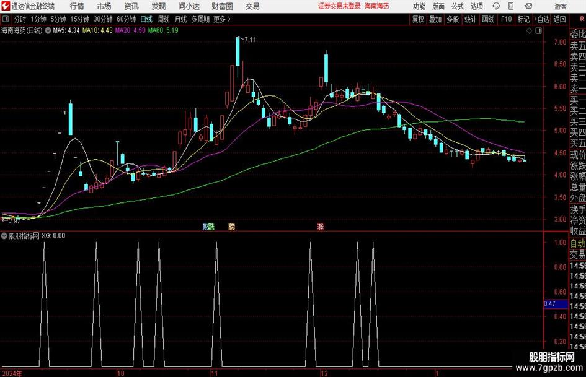Open F10 company info

[506, 19]
